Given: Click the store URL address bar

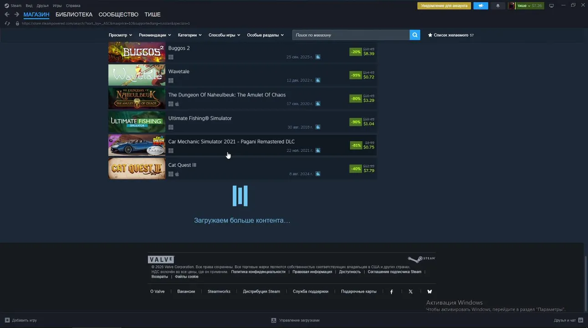Looking at the screenshot, I should click(x=106, y=23).
